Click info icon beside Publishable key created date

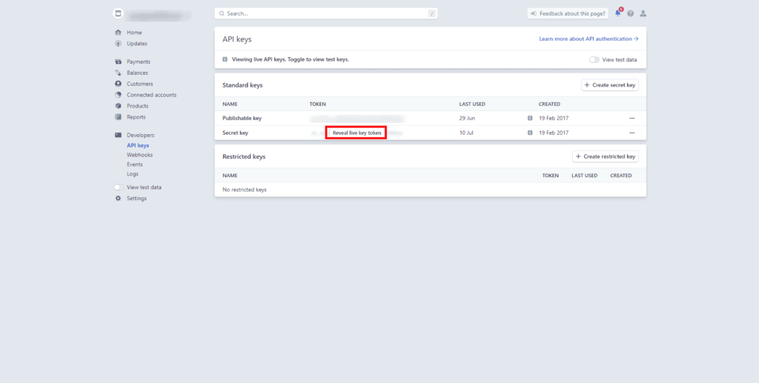530,118
